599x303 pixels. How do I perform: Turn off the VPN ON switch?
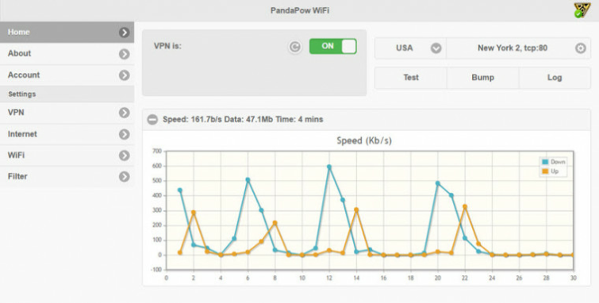point(332,46)
